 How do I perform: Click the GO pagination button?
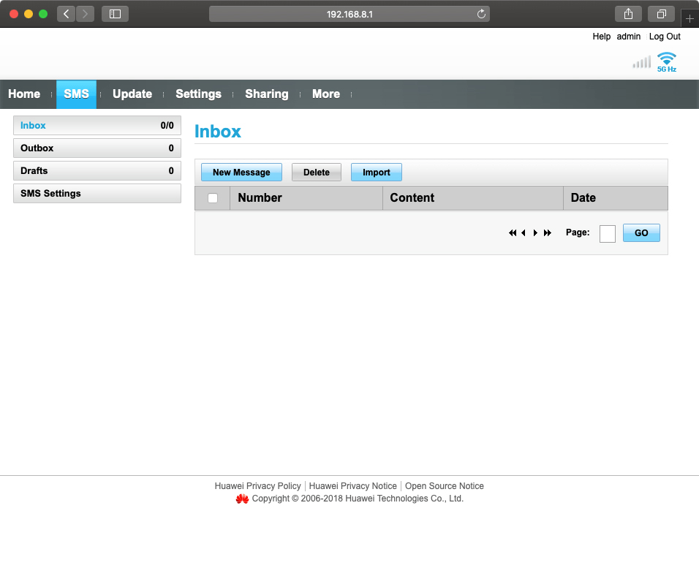641,232
